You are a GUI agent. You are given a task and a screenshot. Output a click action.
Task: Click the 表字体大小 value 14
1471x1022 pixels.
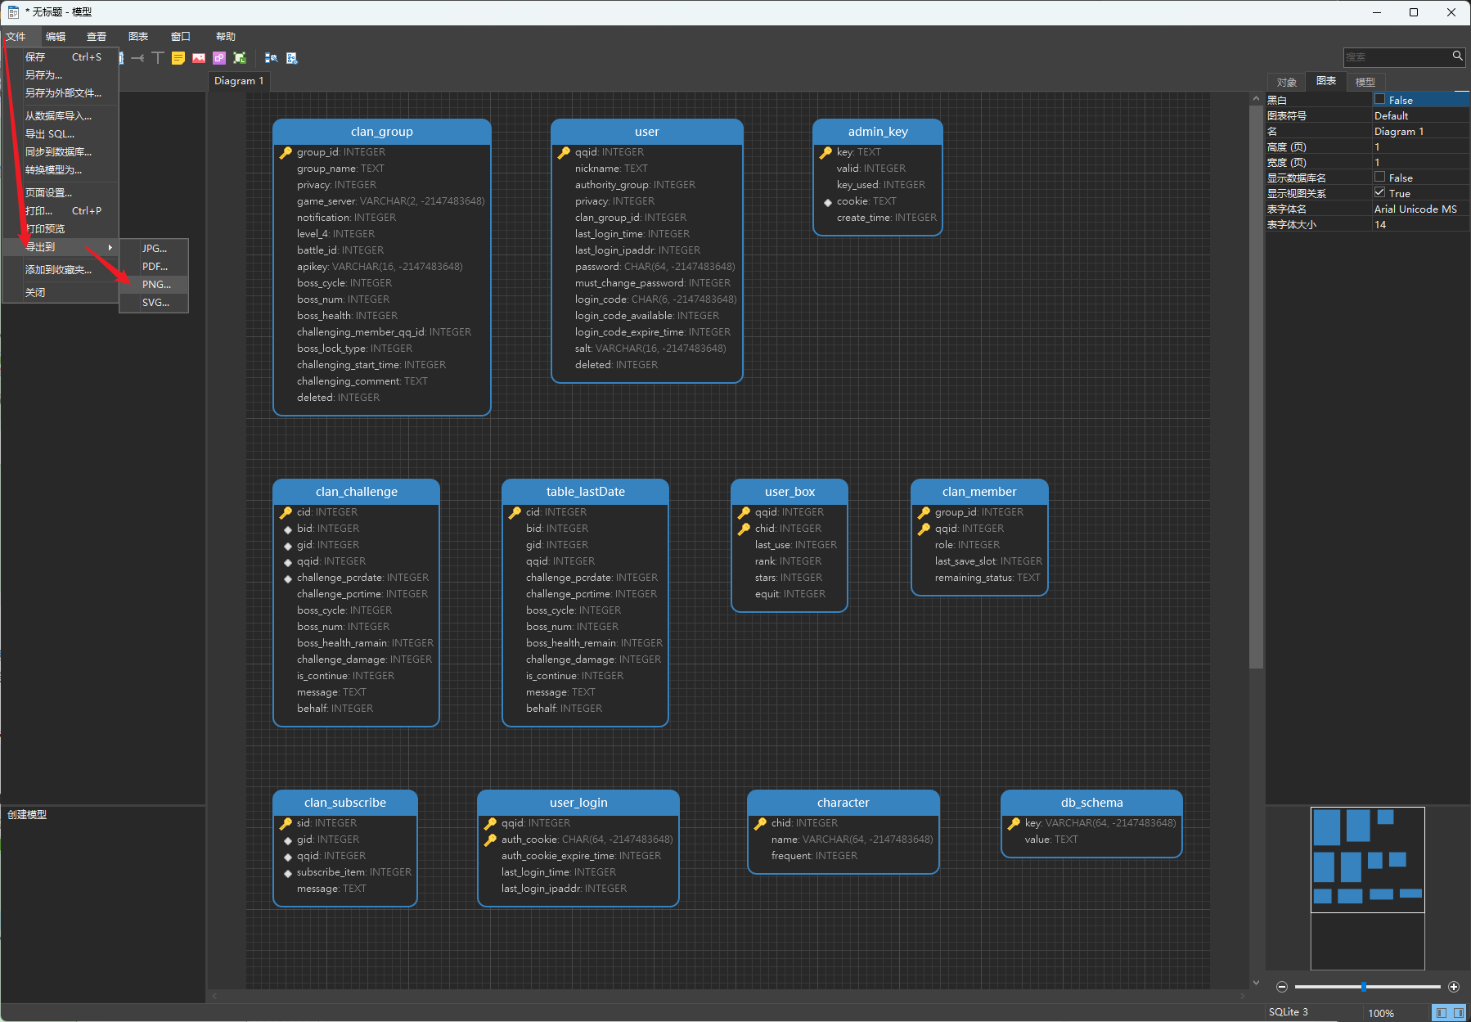click(x=1420, y=224)
